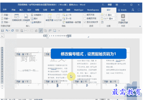Open the customize quick access toolbar dropdown
This screenshot has width=143, height=100.
[59, 31]
